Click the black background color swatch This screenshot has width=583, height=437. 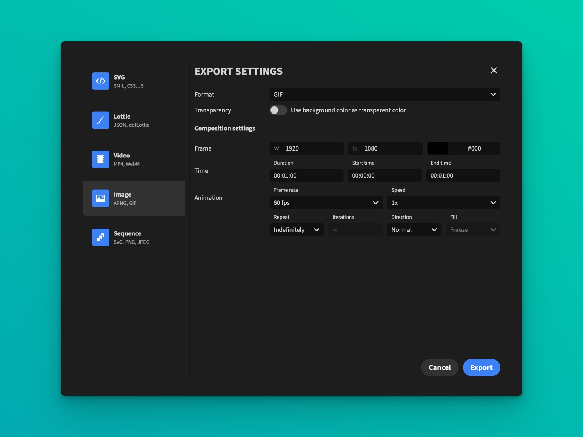[438, 148]
